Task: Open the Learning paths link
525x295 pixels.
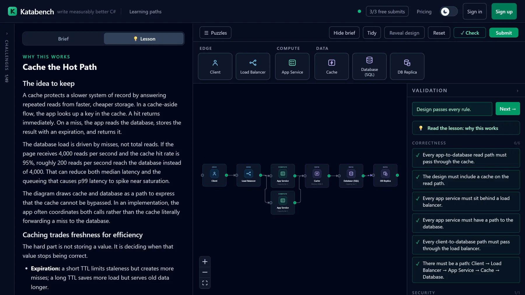Action: pyautogui.click(x=145, y=12)
